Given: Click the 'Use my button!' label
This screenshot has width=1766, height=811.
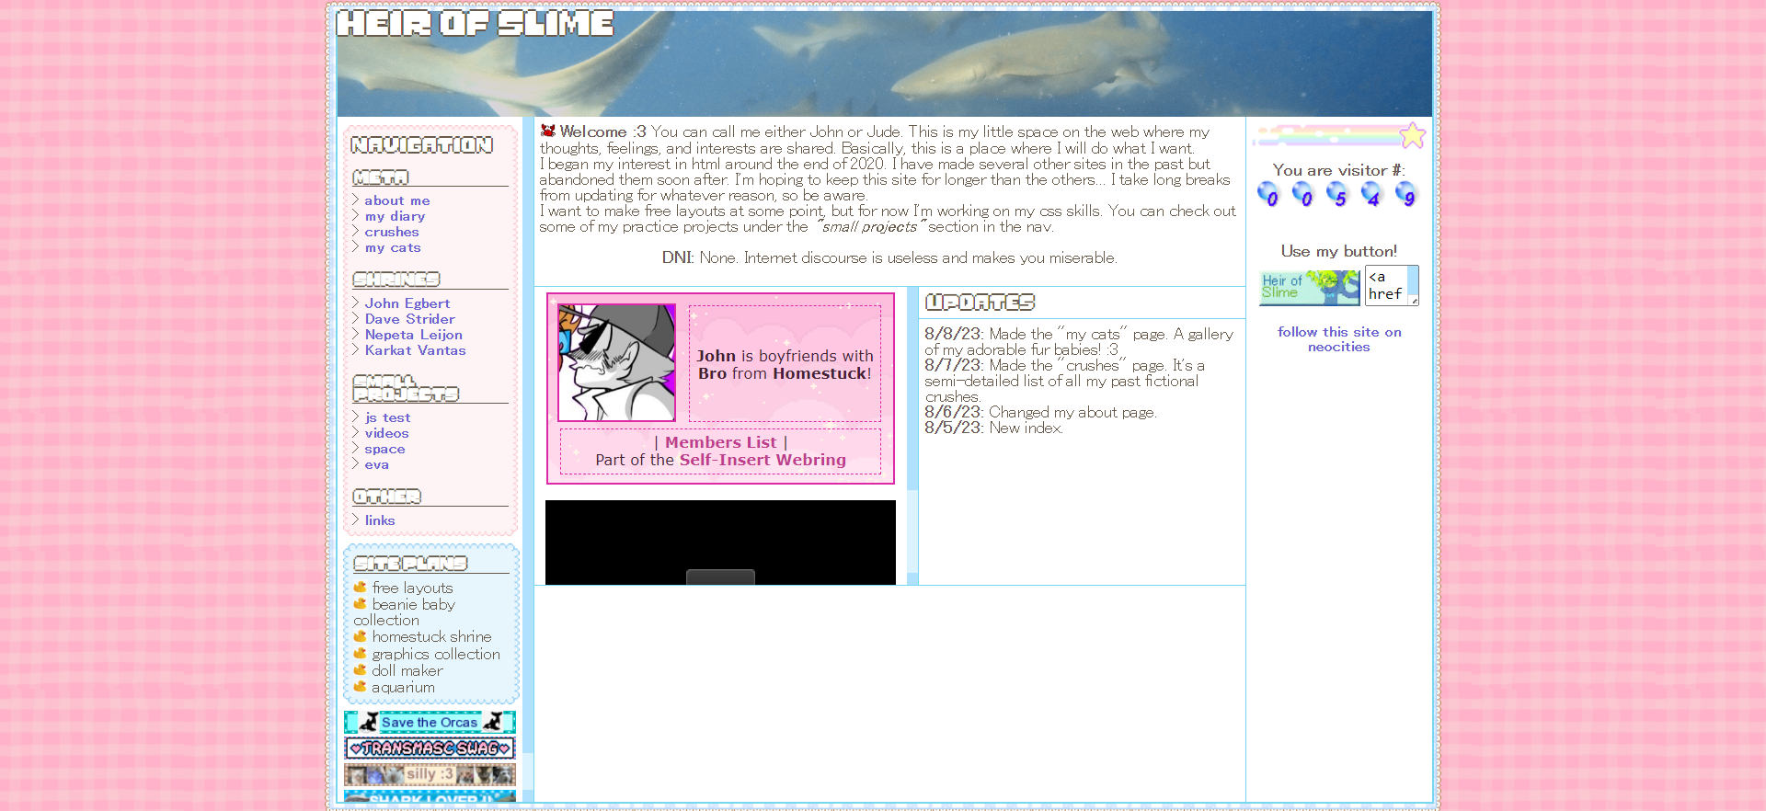Looking at the screenshot, I should [x=1339, y=251].
